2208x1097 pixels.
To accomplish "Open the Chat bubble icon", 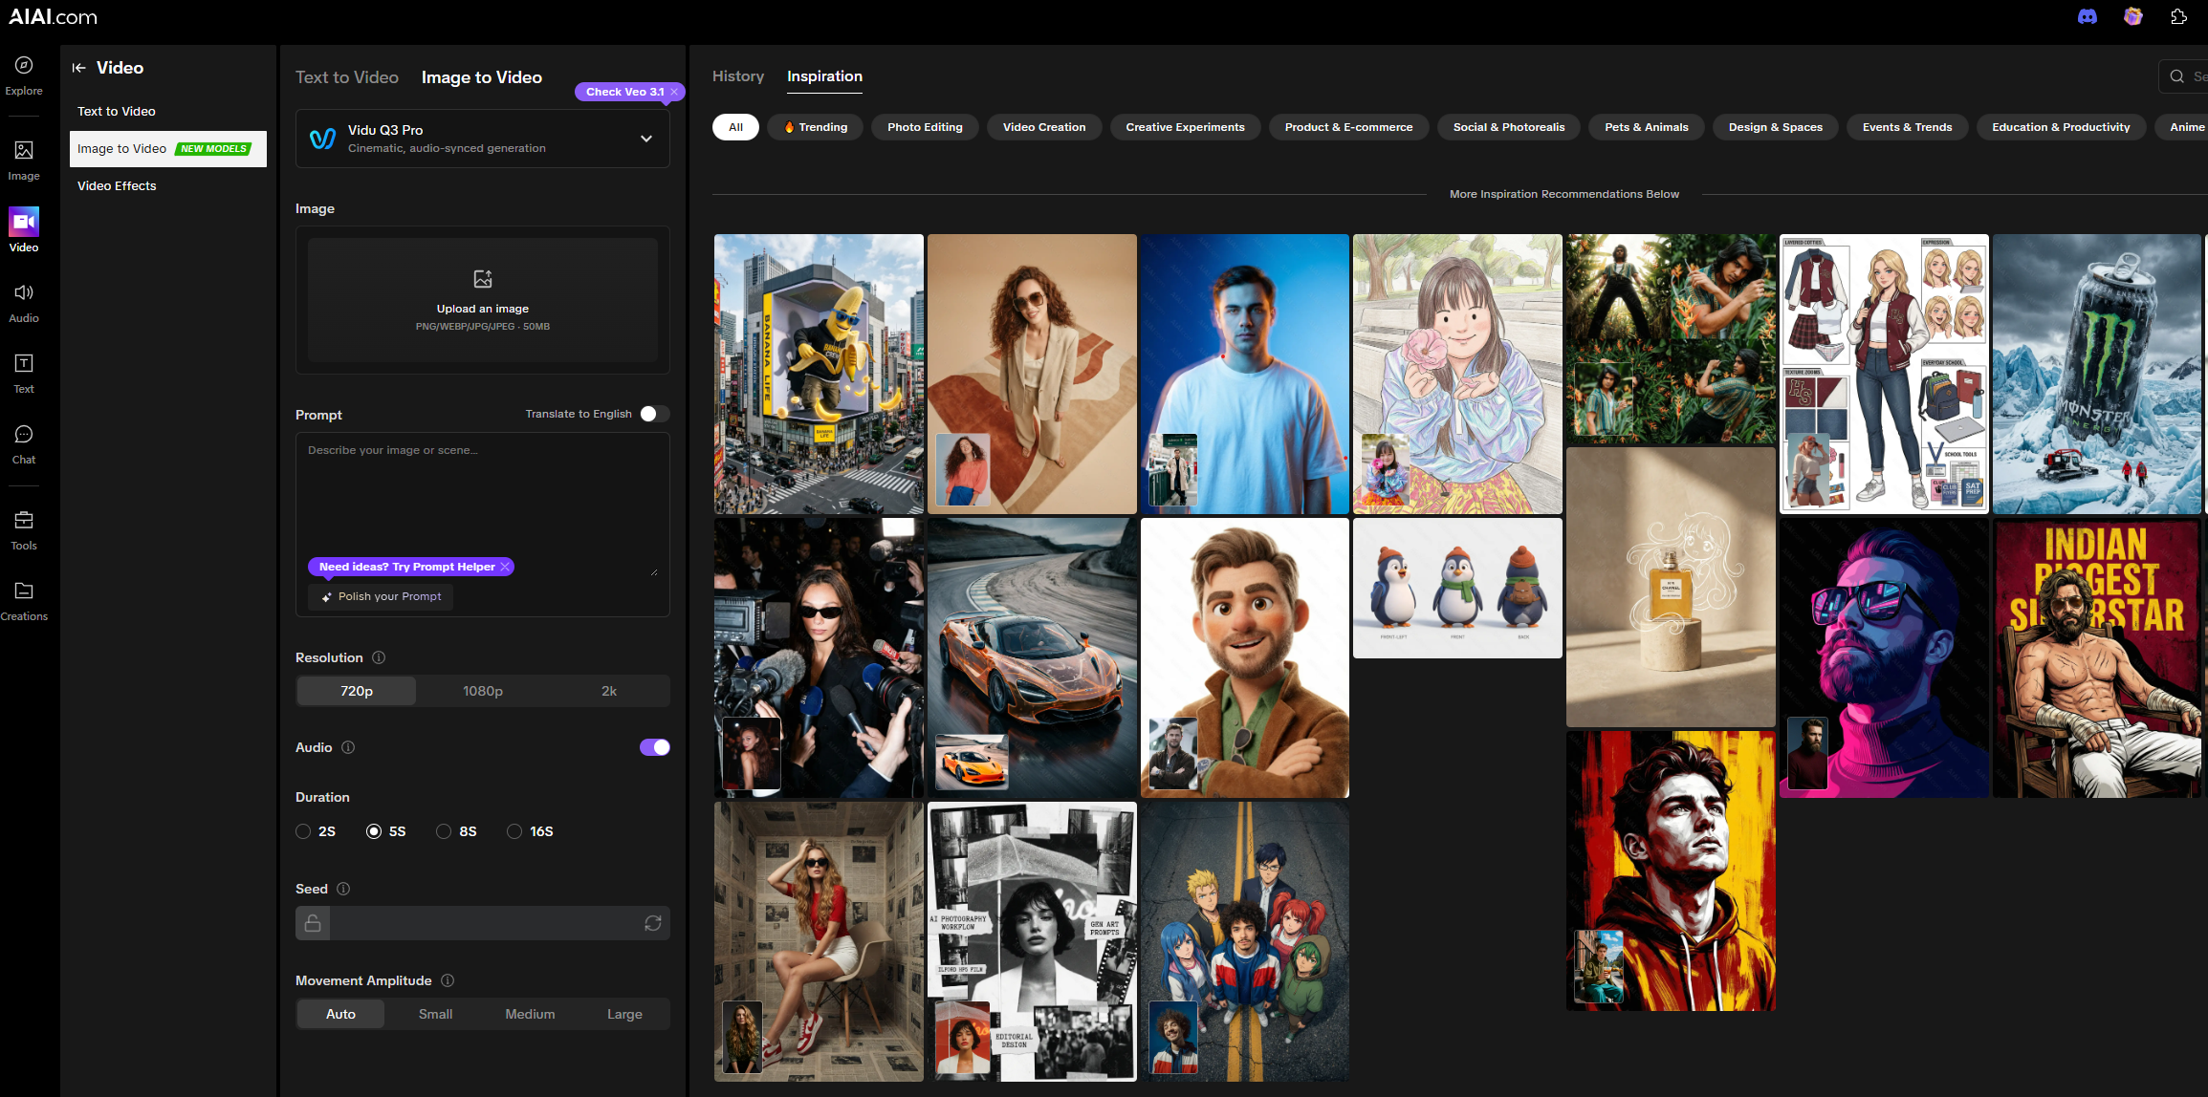I will coord(24,434).
